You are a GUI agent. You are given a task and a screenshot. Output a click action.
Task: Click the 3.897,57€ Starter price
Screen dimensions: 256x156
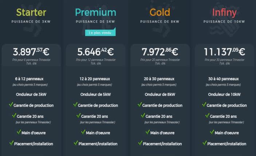pos(31,52)
